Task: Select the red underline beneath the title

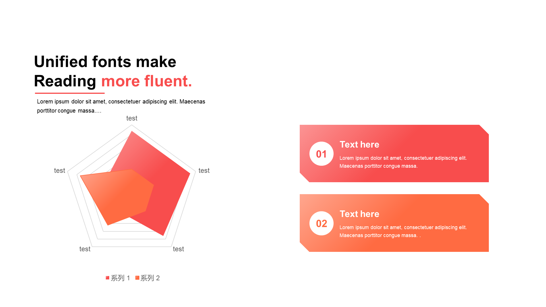Action: point(70,93)
